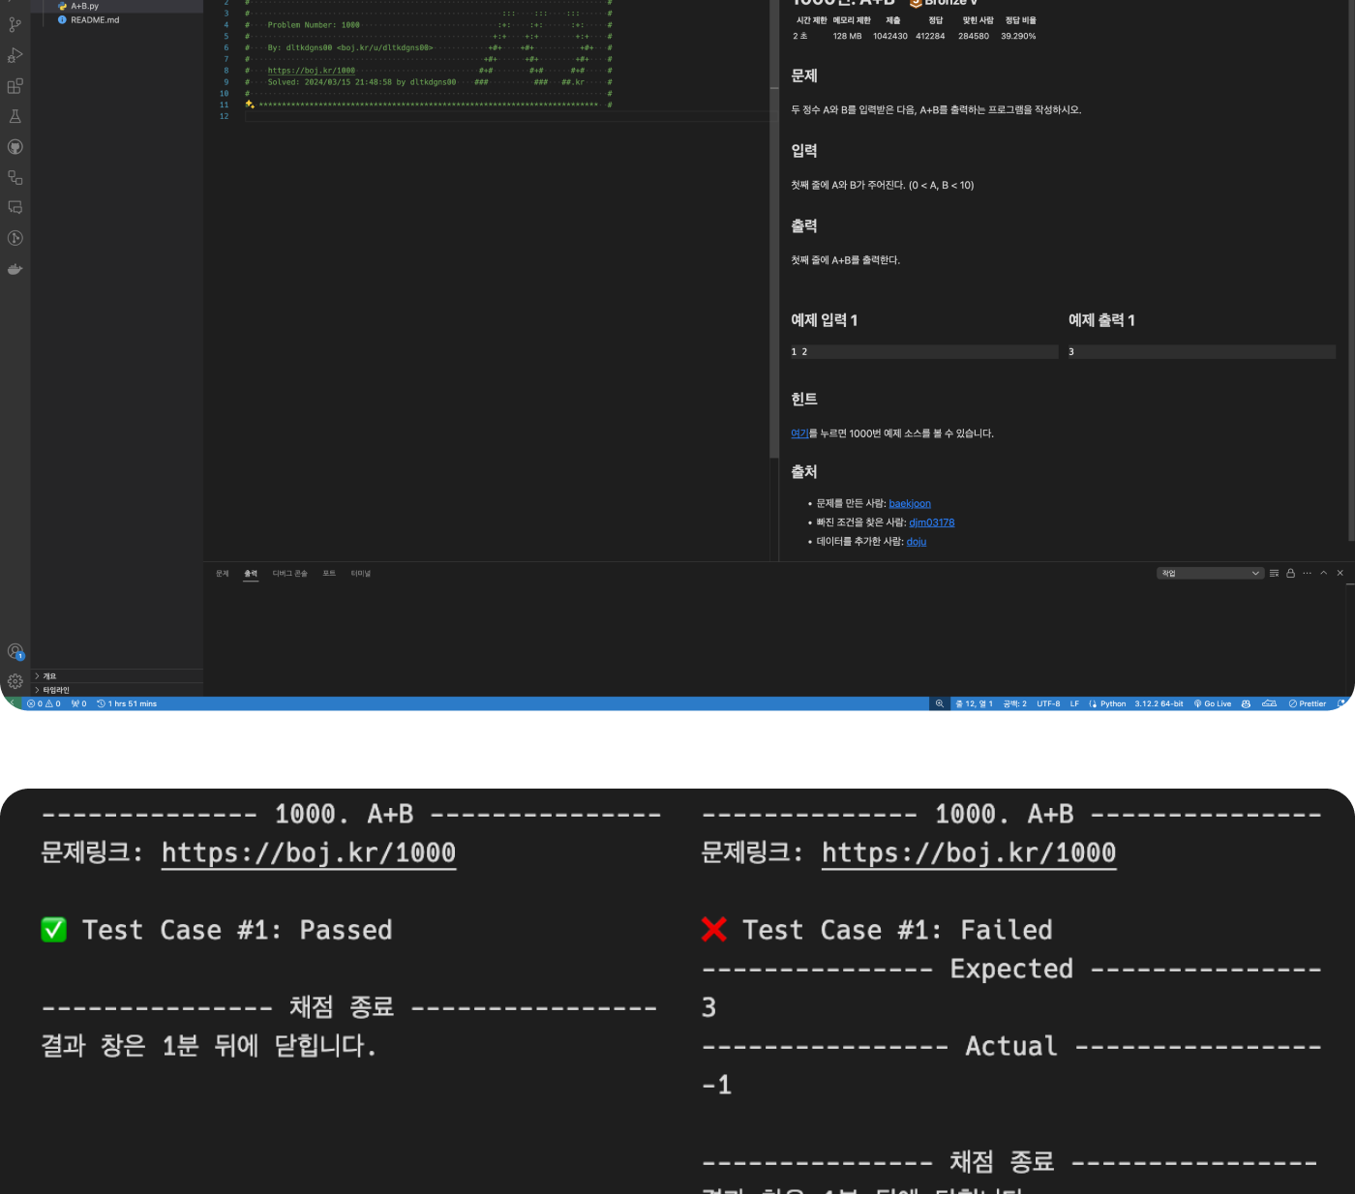Open the GitHub activity bar icon
1355x1194 pixels.
point(15,147)
